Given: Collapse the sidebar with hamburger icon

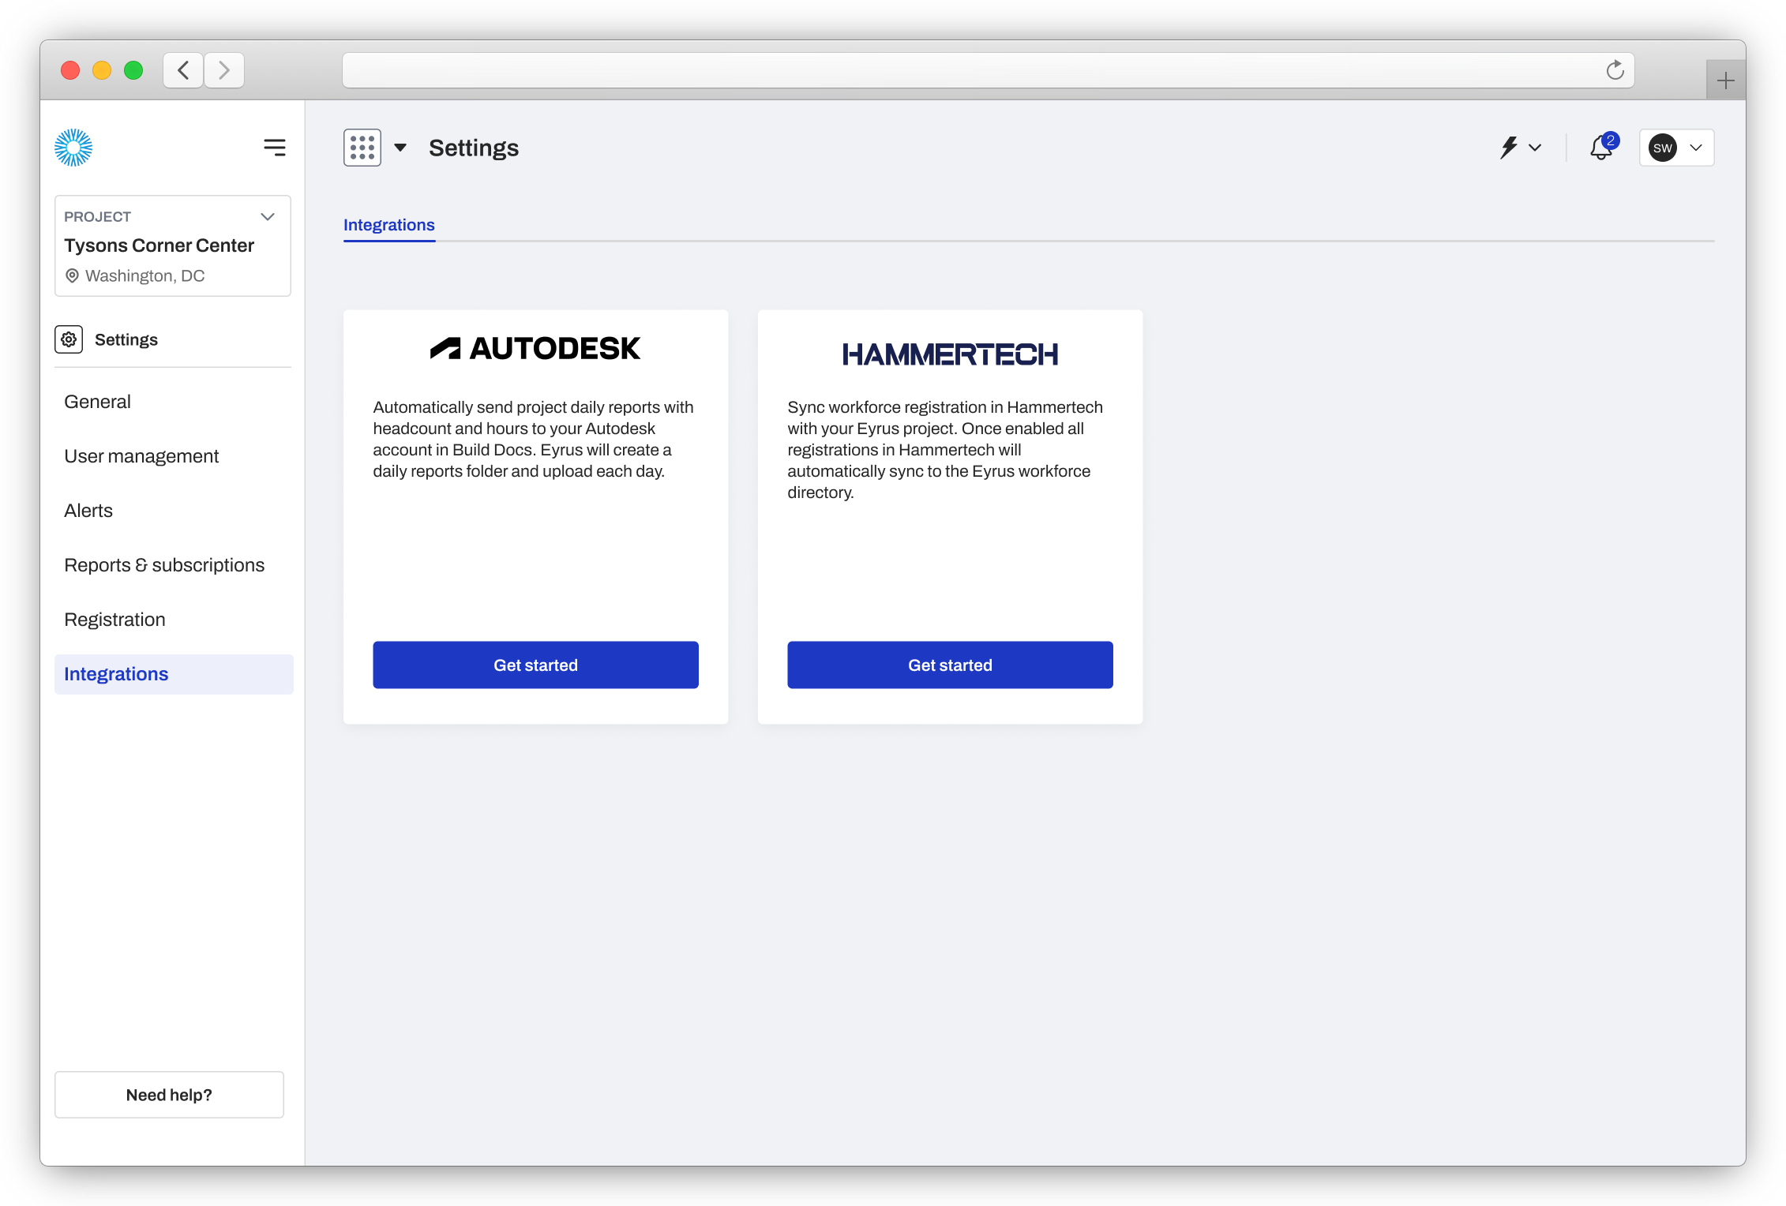Looking at the screenshot, I should 274,148.
